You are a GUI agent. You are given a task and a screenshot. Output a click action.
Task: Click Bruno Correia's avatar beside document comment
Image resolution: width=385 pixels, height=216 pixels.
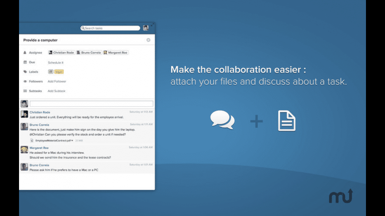click(x=24, y=127)
